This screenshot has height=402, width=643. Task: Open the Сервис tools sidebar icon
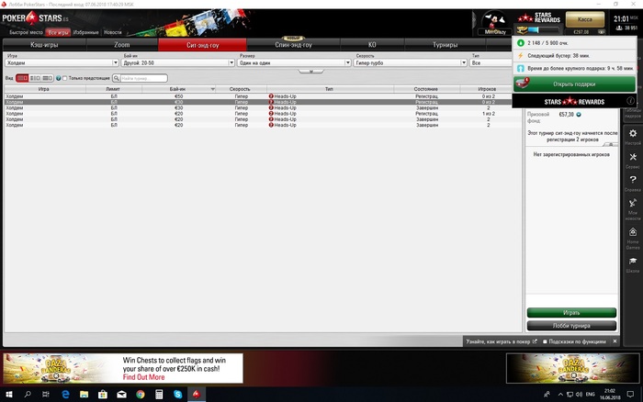pos(633,157)
